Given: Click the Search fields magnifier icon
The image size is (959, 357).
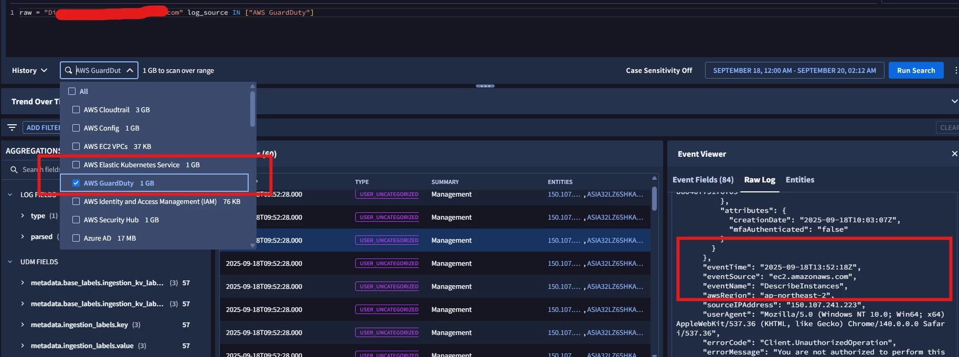Looking at the screenshot, I should point(14,169).
